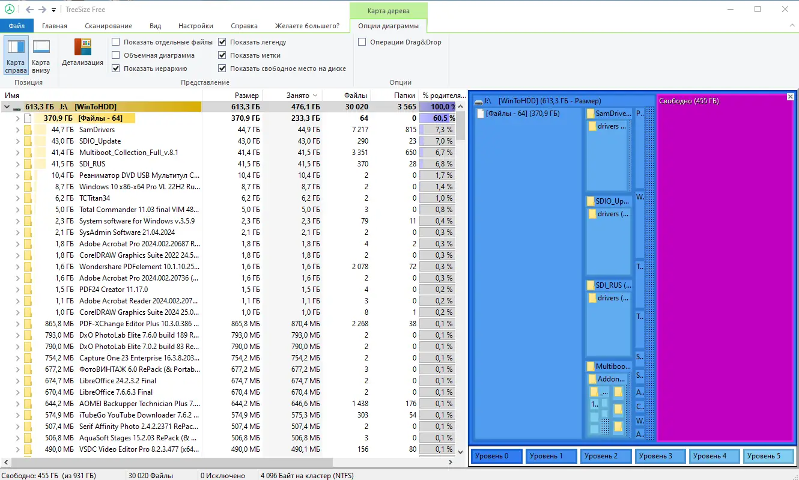Click the TreeSize app logo icon

click(x=8, y=10)
